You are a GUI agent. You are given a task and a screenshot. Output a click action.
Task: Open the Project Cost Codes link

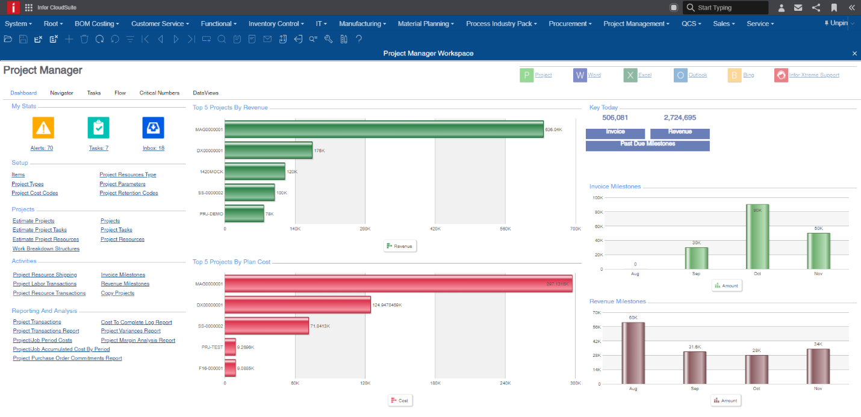click(35, 193)
